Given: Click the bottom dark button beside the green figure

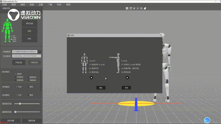Looking at the screenshot, I should point(30,39).
